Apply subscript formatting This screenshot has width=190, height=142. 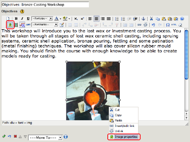click(x=76, y=19)
